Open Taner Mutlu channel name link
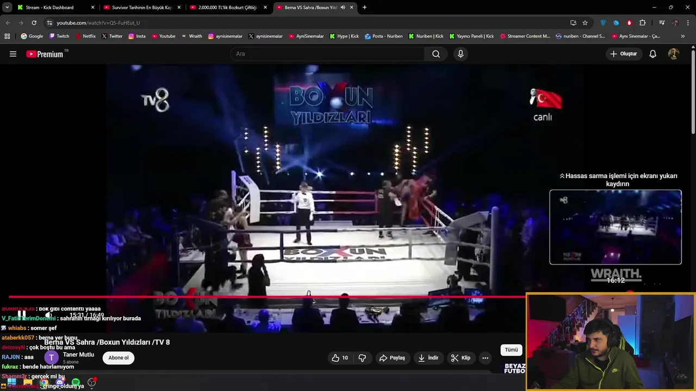 click(x=78, y=355)
